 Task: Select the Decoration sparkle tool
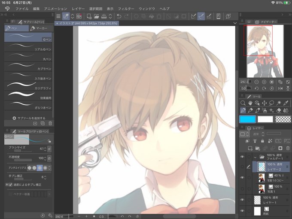coord(271,110)
